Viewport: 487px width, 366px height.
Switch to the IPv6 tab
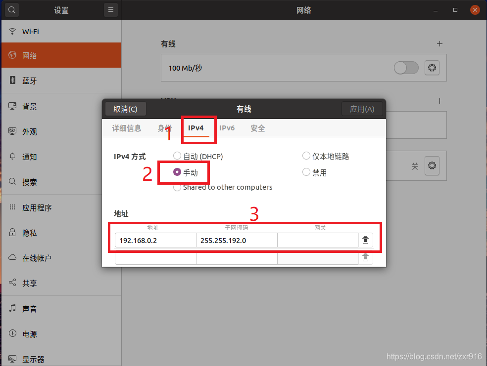[x=227, y=128]
